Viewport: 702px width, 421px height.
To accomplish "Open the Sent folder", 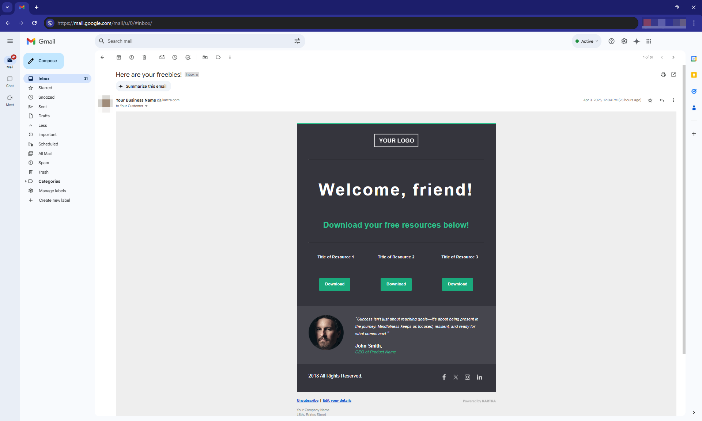I will (42, 107).
